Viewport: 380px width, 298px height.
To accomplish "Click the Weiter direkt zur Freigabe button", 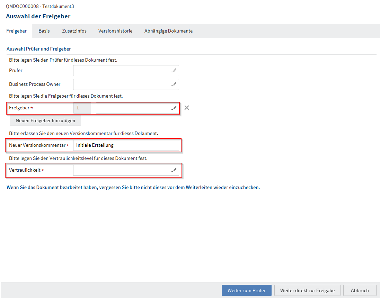I will point(307,290).
